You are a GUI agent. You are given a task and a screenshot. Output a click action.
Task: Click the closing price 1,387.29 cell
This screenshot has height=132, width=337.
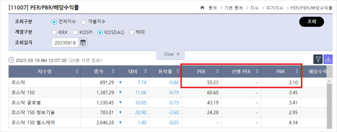tap(98, 93)
